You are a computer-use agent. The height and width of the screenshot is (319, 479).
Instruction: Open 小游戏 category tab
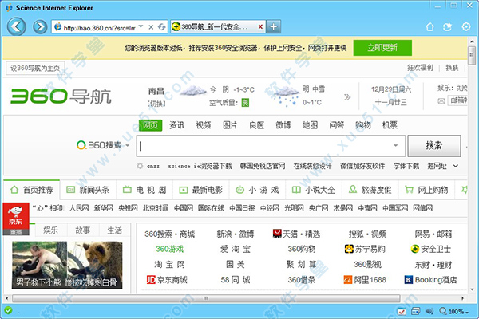pos(258,190)
